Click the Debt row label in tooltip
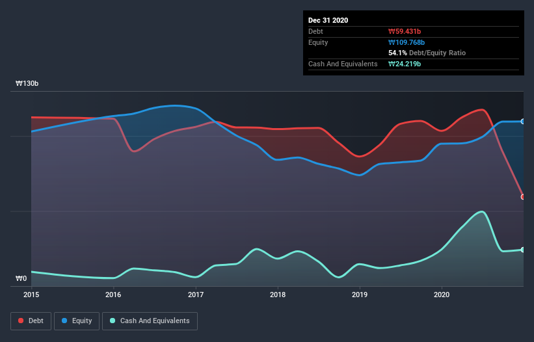534x342 pixels. point(315,31)
